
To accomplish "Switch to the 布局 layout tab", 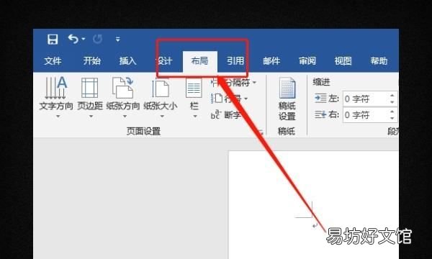I will click(x=200, y=61).
